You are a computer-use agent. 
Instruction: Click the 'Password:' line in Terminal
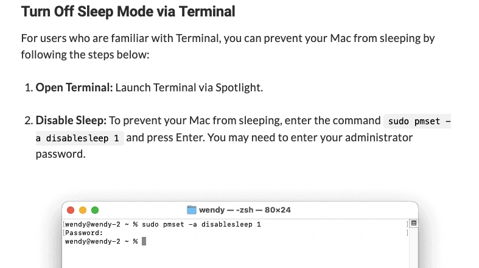click(x=84, y=233)
